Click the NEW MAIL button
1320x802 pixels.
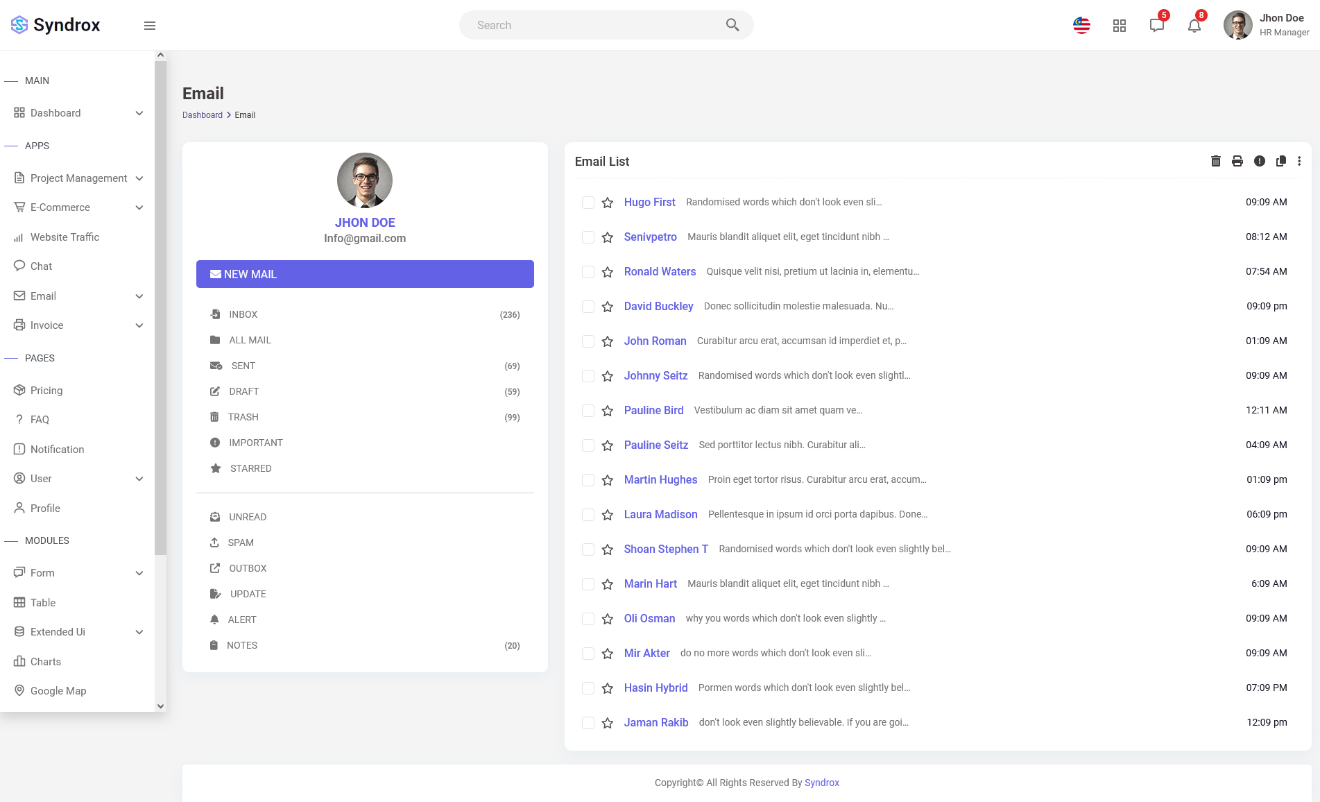pos(365,274)
